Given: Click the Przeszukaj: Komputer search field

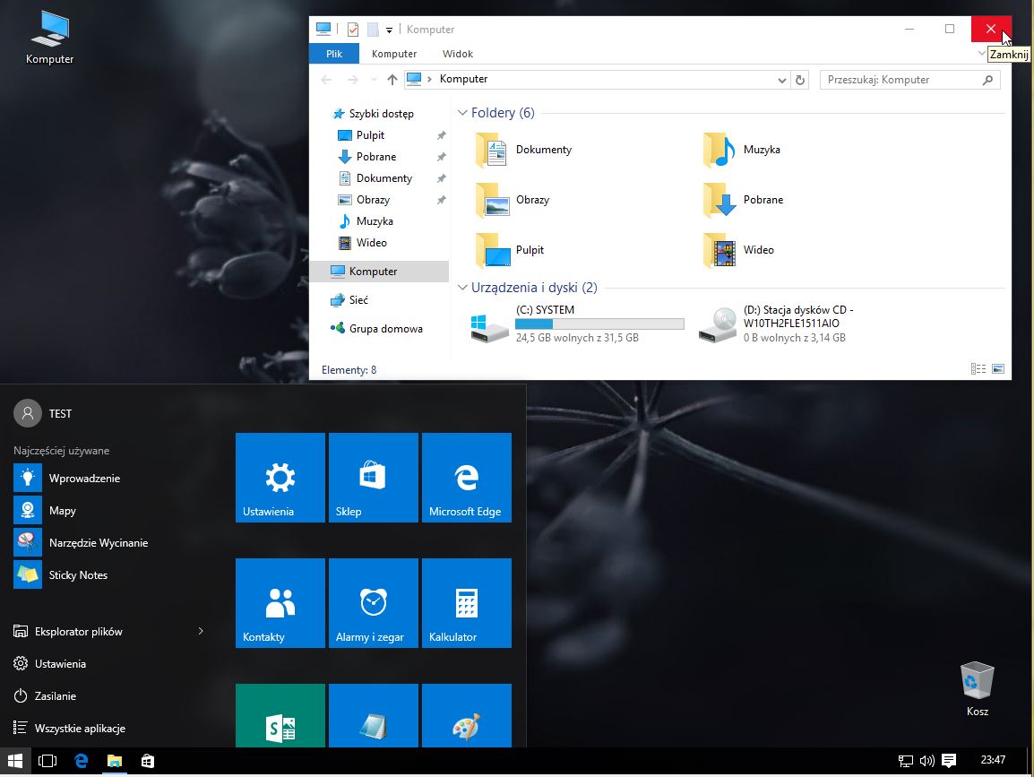Looking at the screenshot, I should [x=900, y=80].
